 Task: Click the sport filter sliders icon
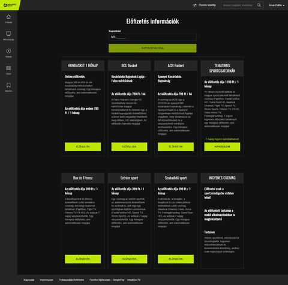tap(195, 5)
